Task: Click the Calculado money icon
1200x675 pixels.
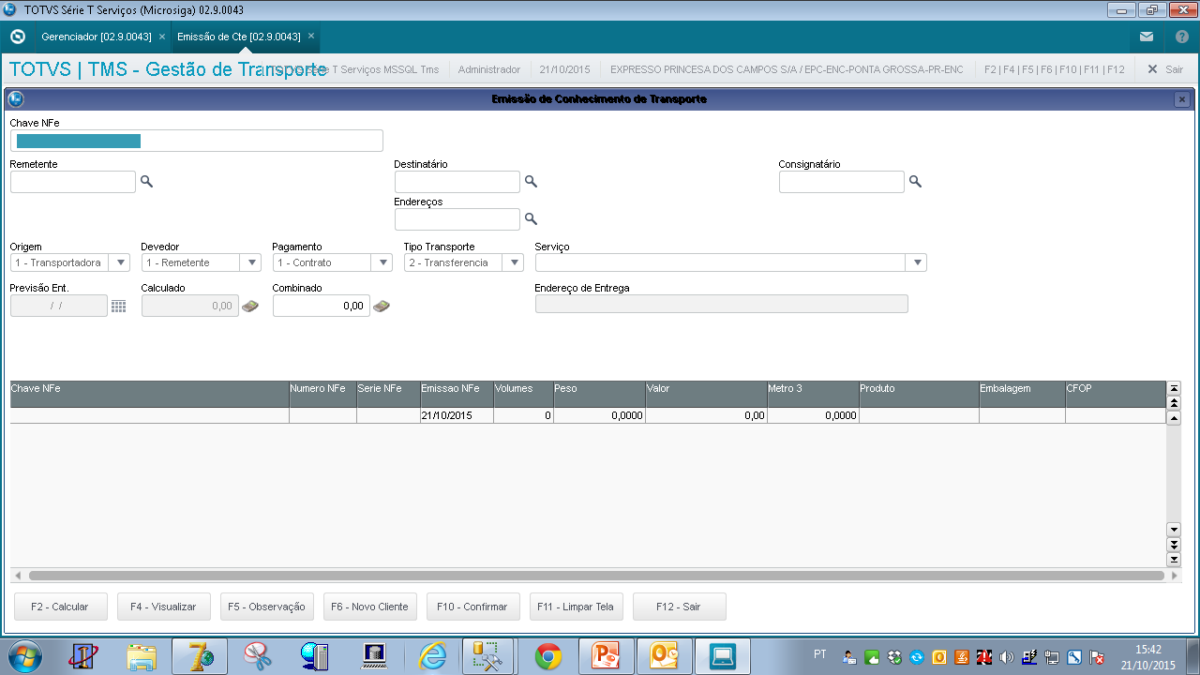Action: pyautogui.click(x=250, y=306)
